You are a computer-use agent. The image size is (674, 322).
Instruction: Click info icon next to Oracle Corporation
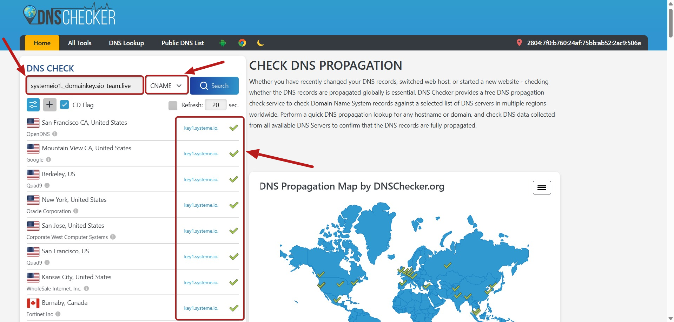tap(76, 211)
